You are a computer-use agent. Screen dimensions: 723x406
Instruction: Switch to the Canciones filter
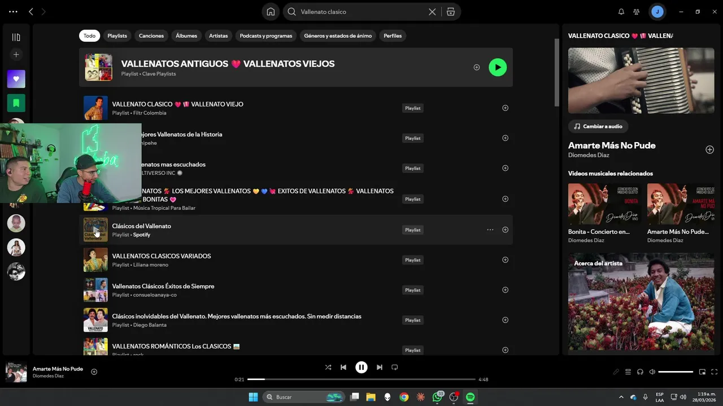(x=151, y=36)
